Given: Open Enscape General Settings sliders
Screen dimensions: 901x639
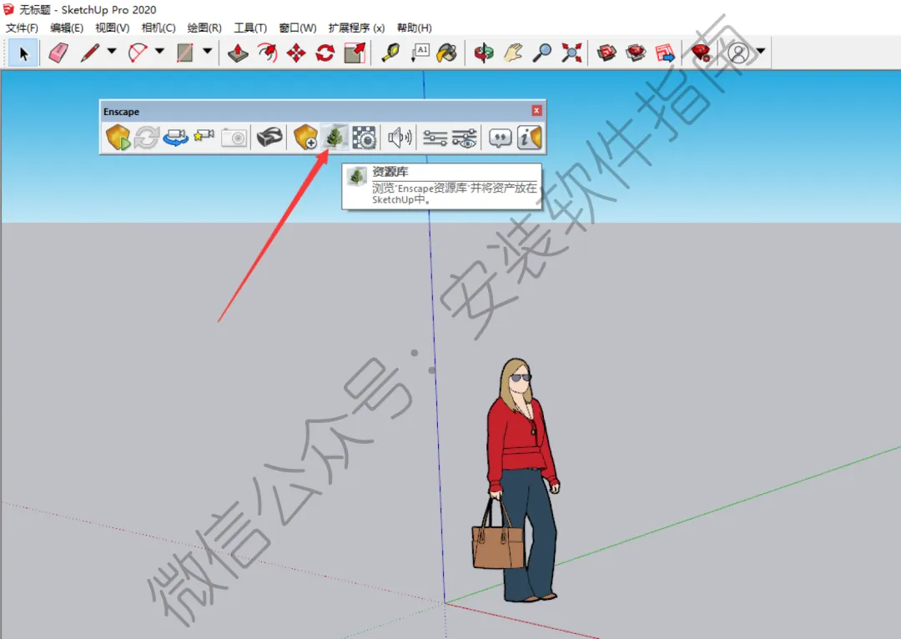Looking at the screenshot, I should point(435,138).
